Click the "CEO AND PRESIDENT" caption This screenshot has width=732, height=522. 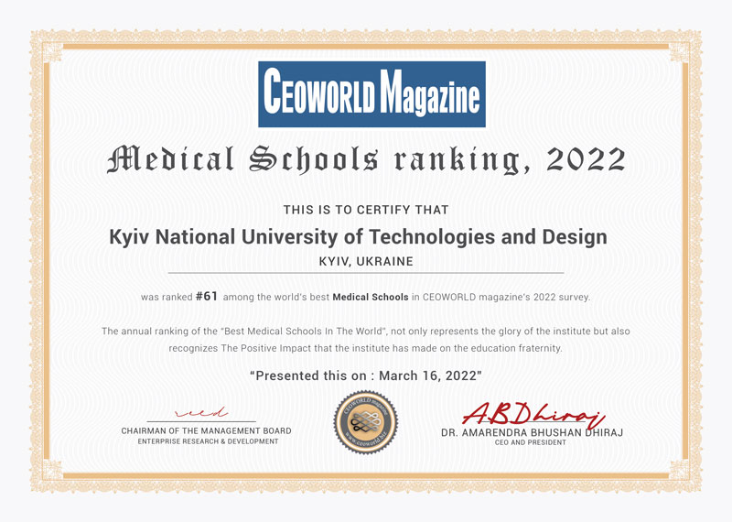point(531,442)
